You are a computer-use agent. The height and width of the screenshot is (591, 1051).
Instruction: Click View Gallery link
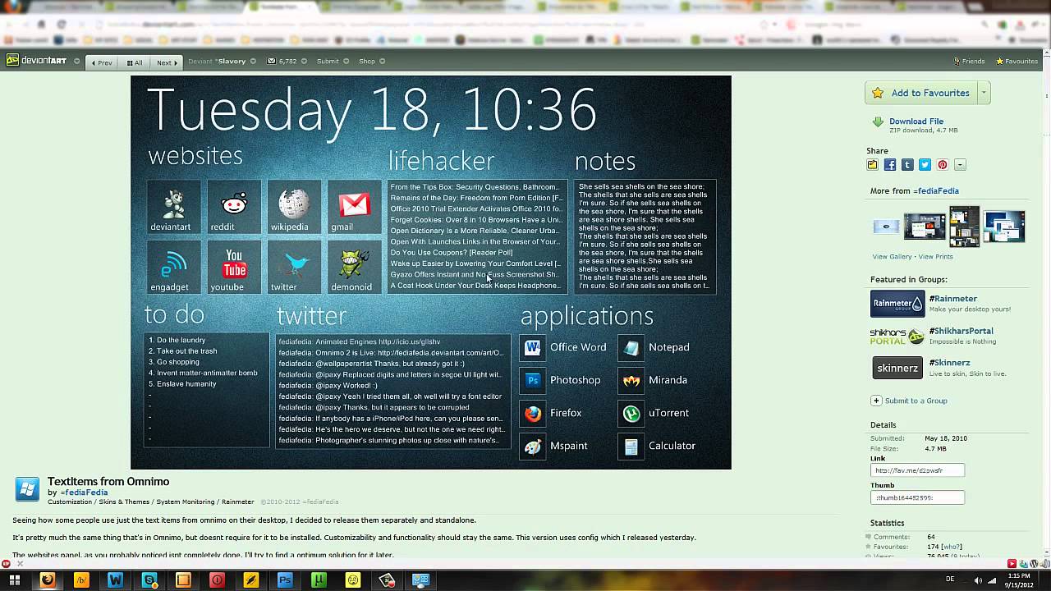click(x=892, y=257)
